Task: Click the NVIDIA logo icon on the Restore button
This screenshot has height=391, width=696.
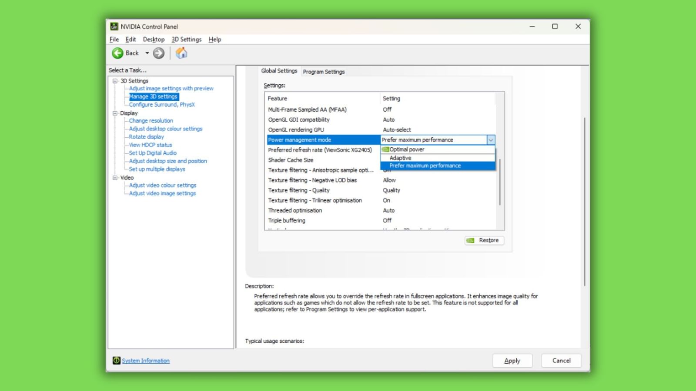Action: (x=471, y=240)
